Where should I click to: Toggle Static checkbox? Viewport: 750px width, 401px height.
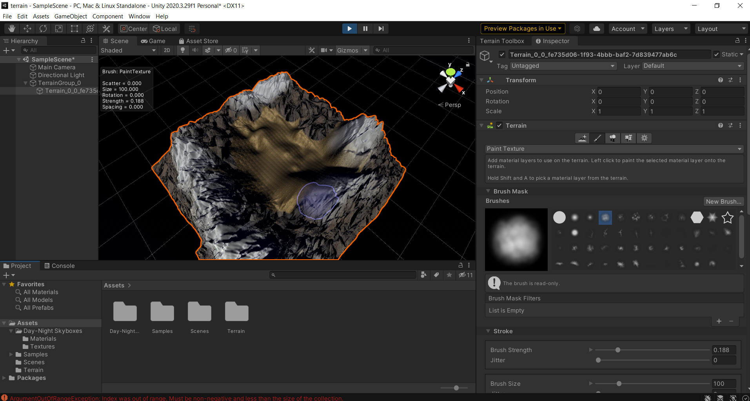point(717,54)
